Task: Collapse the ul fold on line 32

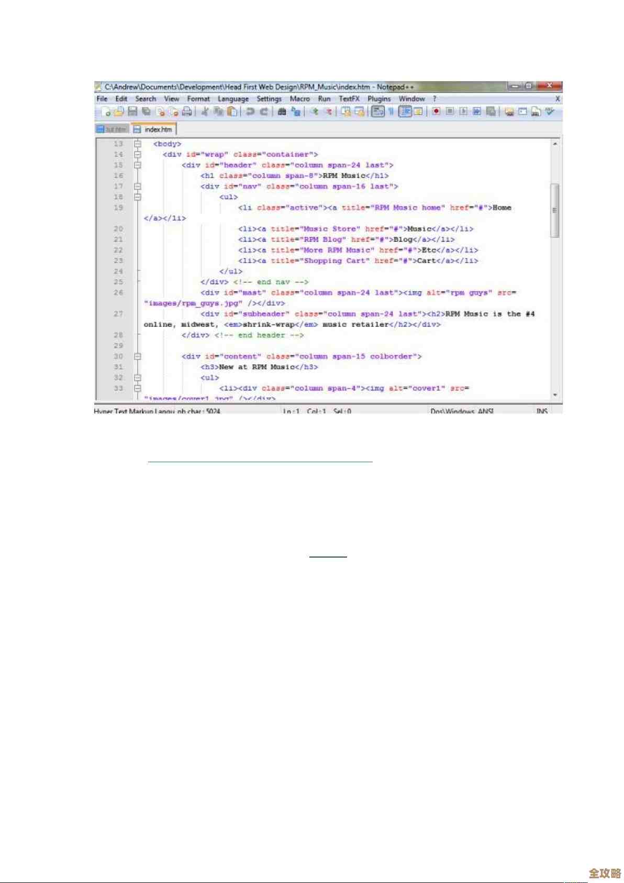Action: pos(137,377)
